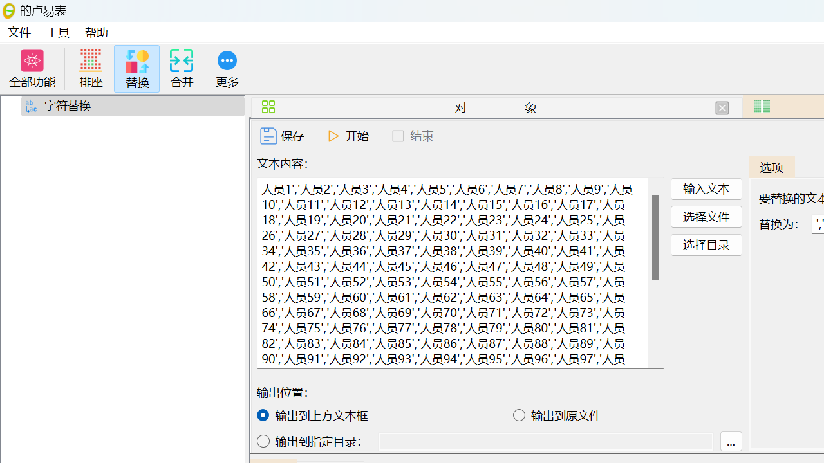This screenshot has height=463, width=824.
Task: Click the 输入文本 button
Action: coord(706,188)
